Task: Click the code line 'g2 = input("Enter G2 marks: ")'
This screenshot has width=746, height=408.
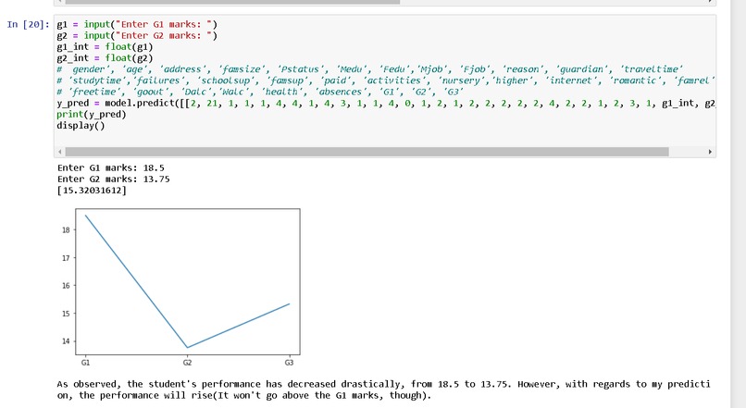Action: point(137,36)
